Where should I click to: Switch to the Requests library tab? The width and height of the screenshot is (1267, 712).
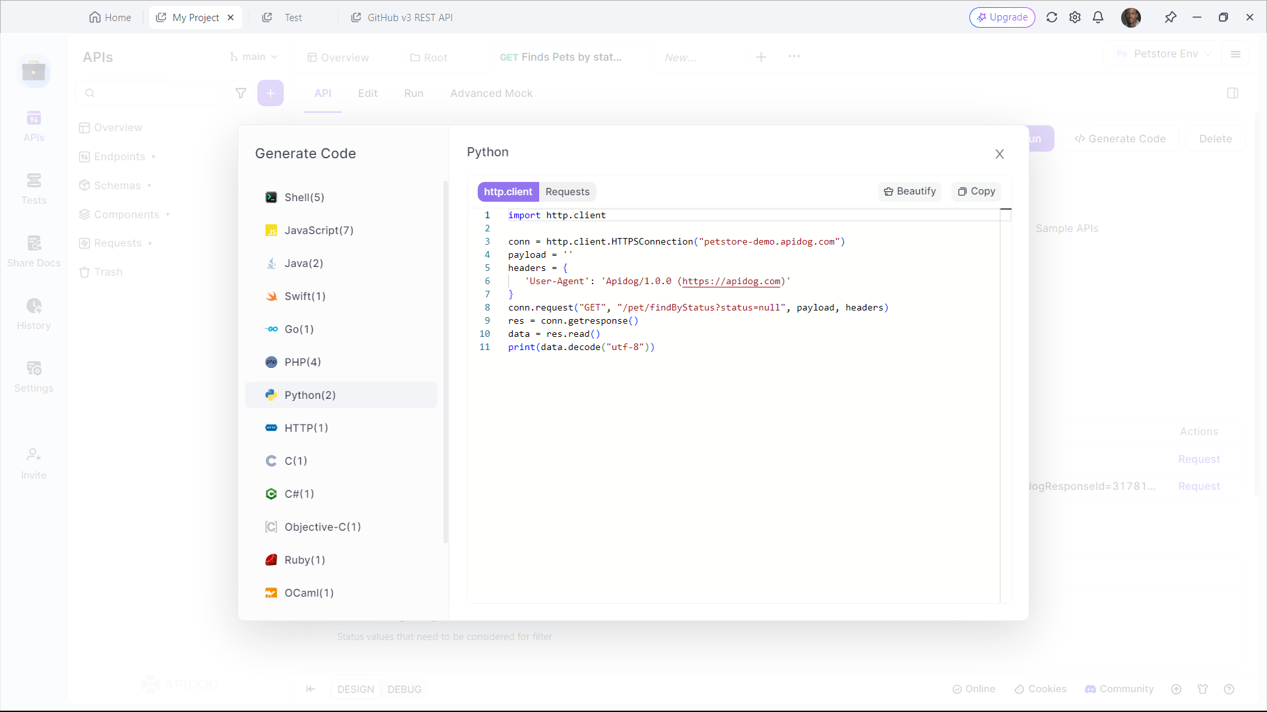click(x=568, y=192)
